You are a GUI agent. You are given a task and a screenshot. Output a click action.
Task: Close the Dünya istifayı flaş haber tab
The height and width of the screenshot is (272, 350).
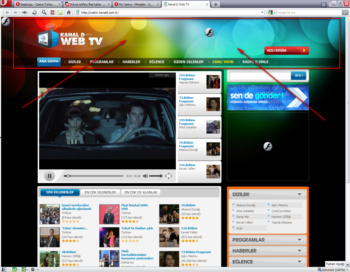(109, 4)
